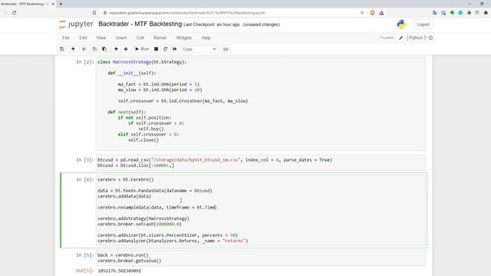
Task: Click the In [3] cell prompt
Action: [x=85, y=160]
